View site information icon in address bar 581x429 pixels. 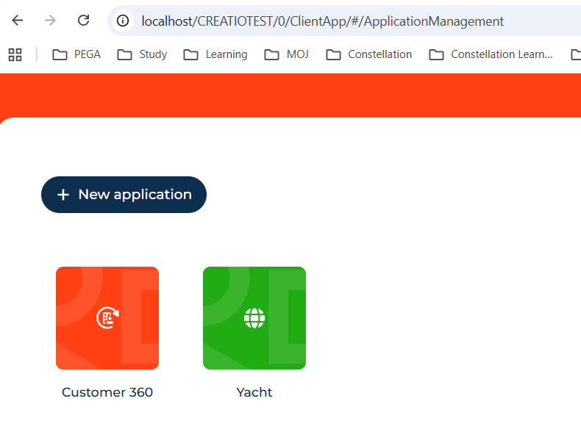[123, 21]
